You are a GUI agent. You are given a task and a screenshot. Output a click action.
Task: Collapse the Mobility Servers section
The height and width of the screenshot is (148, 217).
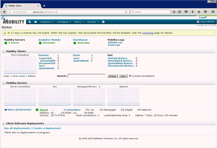click(x=4, y=83)
